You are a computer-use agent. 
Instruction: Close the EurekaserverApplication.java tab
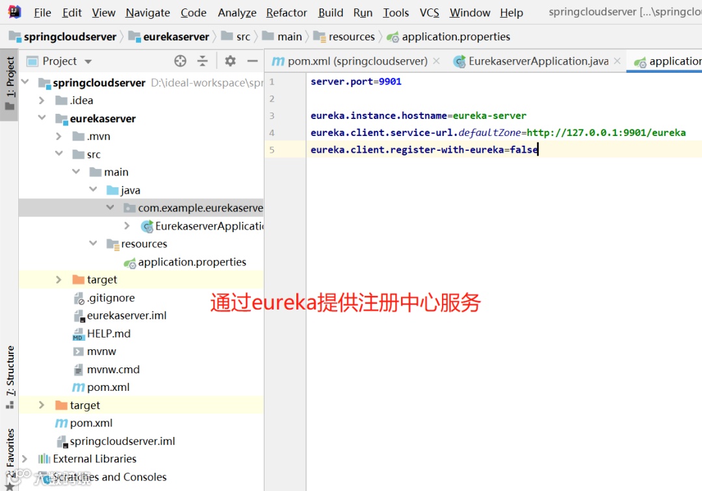(617, 61)
